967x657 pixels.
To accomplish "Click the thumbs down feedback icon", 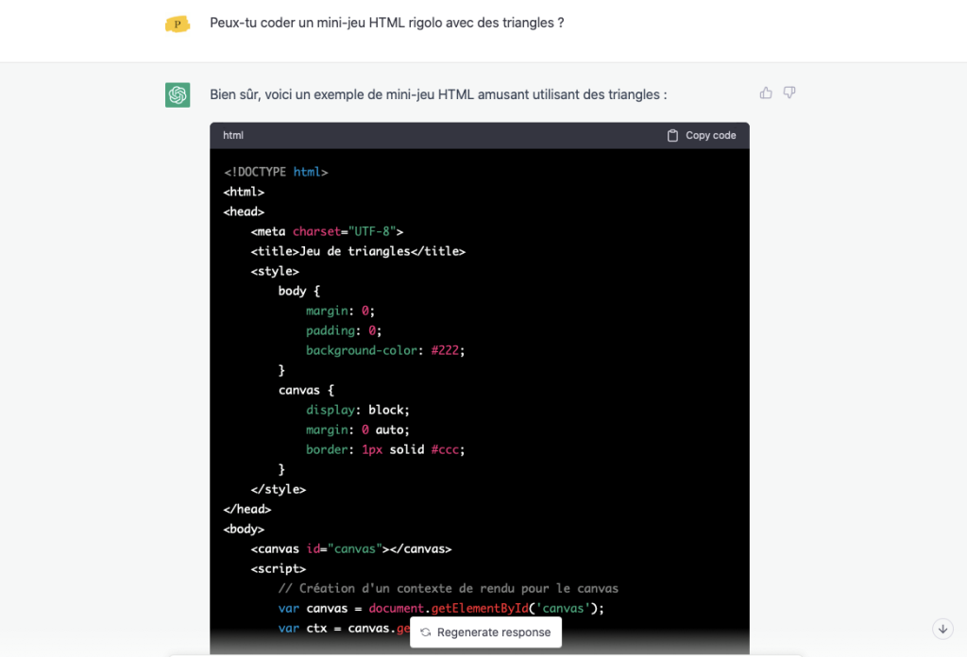I will click(789, 93).
